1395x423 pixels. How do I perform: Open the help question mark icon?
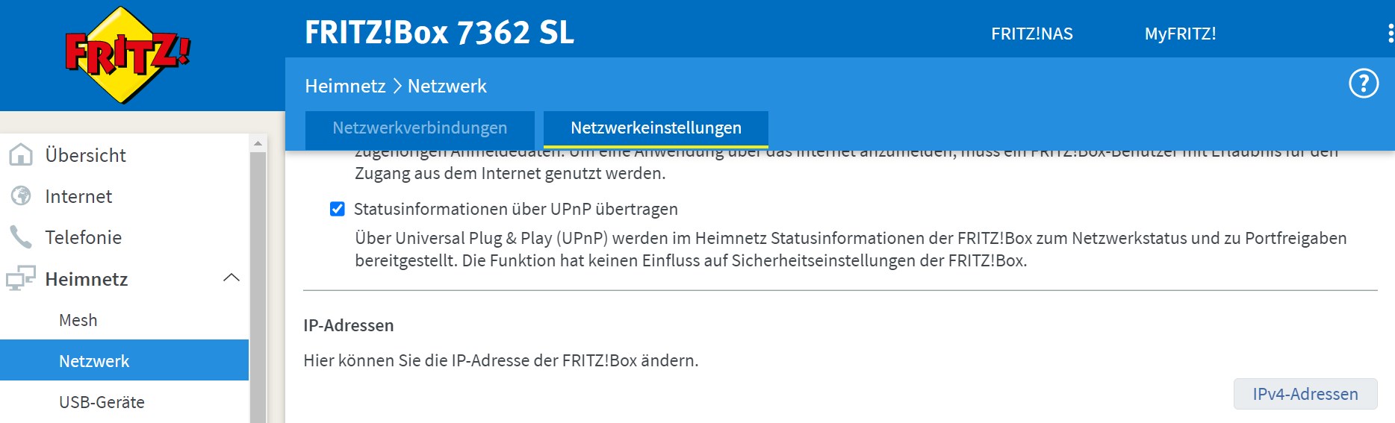pyautogui.click(x=1363, y=84)
